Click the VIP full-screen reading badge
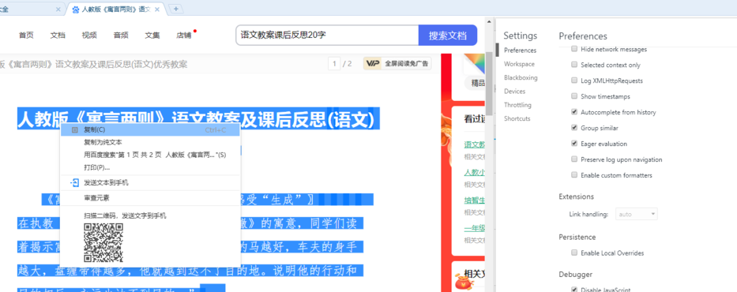 pyautogui.click(x=397, y=63)
